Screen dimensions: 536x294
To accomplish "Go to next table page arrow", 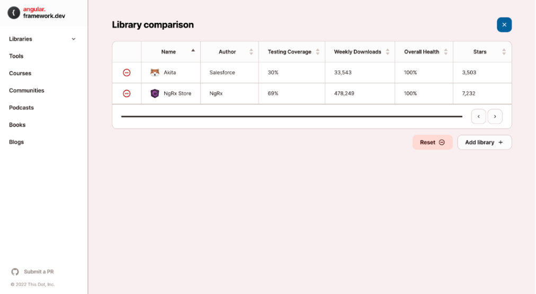I will [x=495, y=117].
